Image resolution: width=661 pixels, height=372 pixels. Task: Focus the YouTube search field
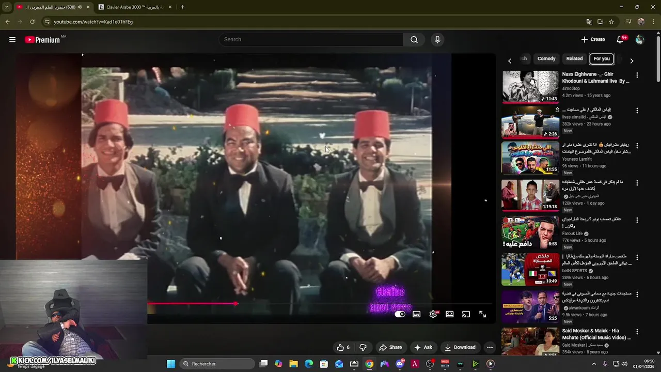tap(311, 40)
